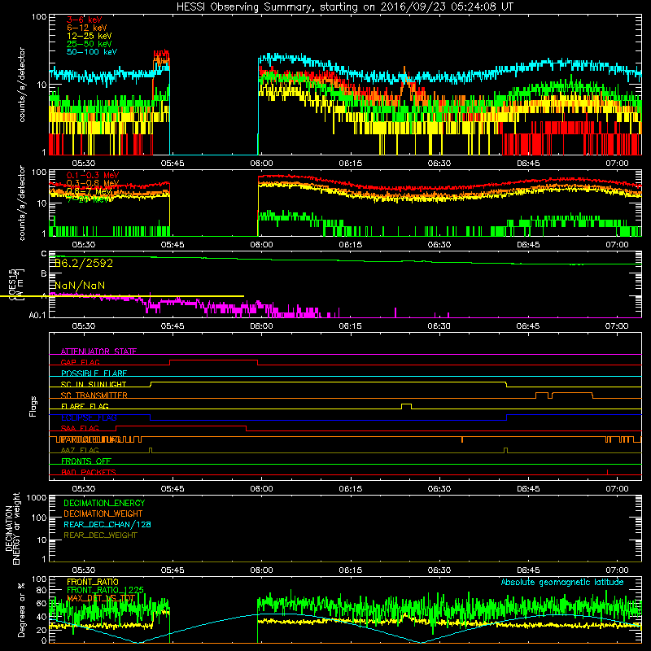Image resolution: width=651 pixels, height=651 pixels.
Task: Click counts/s/detector axis title of top panel
Action: (22, 85)
